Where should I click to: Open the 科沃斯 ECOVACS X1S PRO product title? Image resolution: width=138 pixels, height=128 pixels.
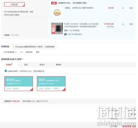pyautogui.click(x=81, y=25)
